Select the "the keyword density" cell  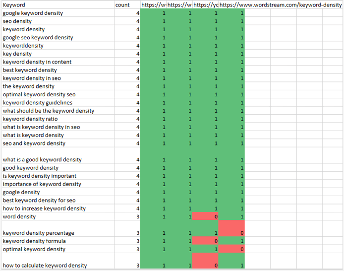pyautogui.click(x=58, y=86)
